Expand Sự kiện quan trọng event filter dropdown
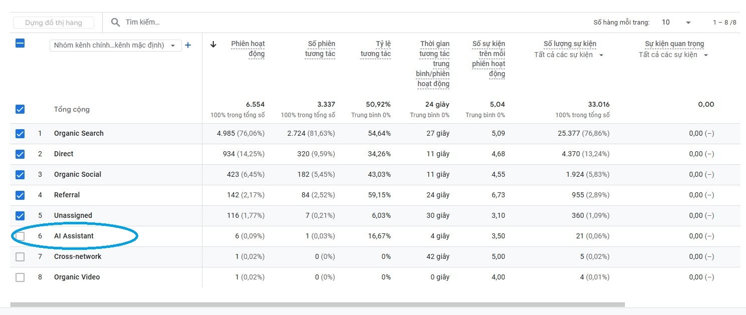746x315 pixels. coord(674,55)
